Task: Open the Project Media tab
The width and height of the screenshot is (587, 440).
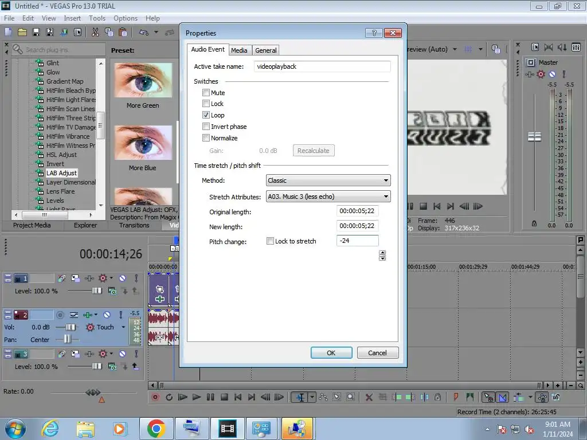Action: pyautogui.click(x=32, y=225)
